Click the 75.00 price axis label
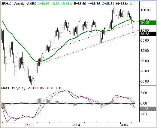The width and height of the screenshot is (157, 128). click(x=145, y=61)
